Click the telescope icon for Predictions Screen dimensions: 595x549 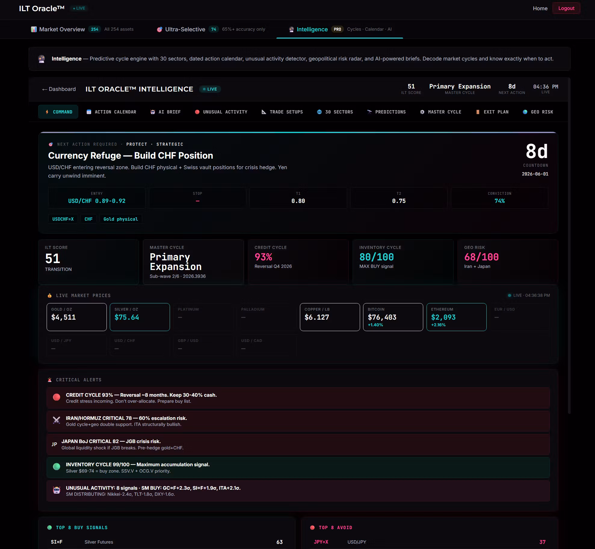369,112
